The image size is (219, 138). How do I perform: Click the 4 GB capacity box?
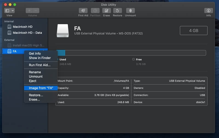[x=194, y=30]
